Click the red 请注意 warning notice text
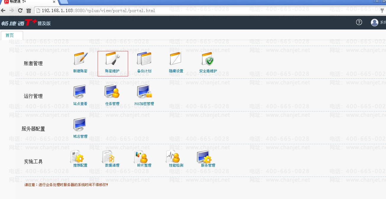Viewport: 386px width, 199px height. click(x=66, y=185)
